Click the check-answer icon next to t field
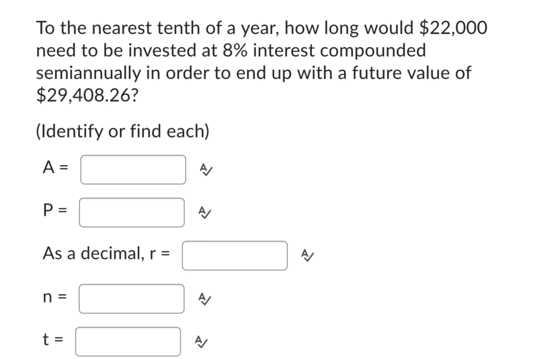 202,342
